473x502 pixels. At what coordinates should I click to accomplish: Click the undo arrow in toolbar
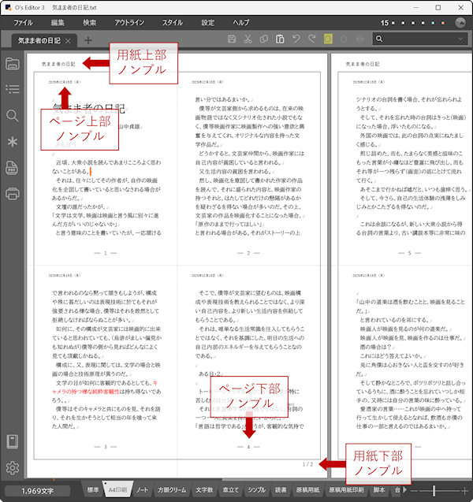click(297, 39)
